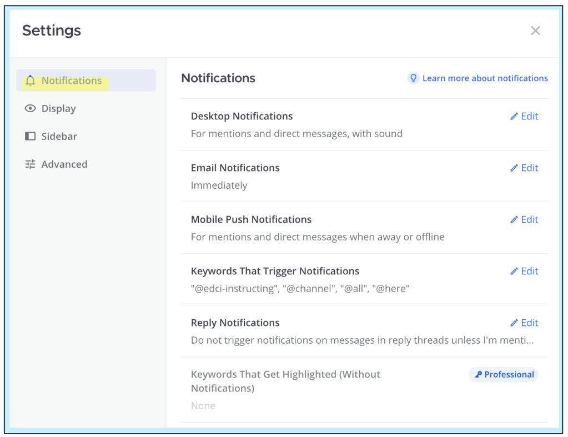This screenshot has width=568, height=437.
Task: Click the Sidebar panel icon
Action: tap(30, 137)
